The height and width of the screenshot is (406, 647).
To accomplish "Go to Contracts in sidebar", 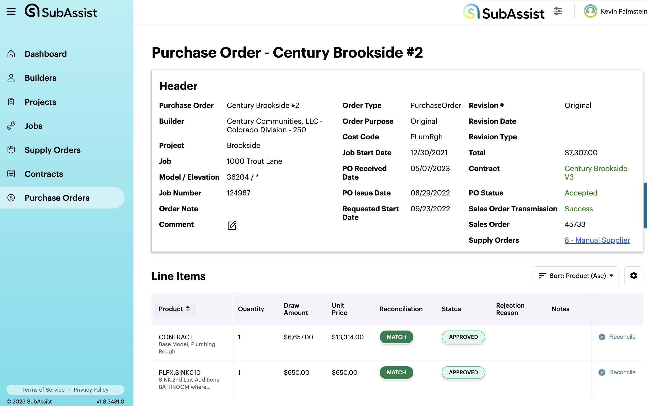I will click(x=44, y=174).
